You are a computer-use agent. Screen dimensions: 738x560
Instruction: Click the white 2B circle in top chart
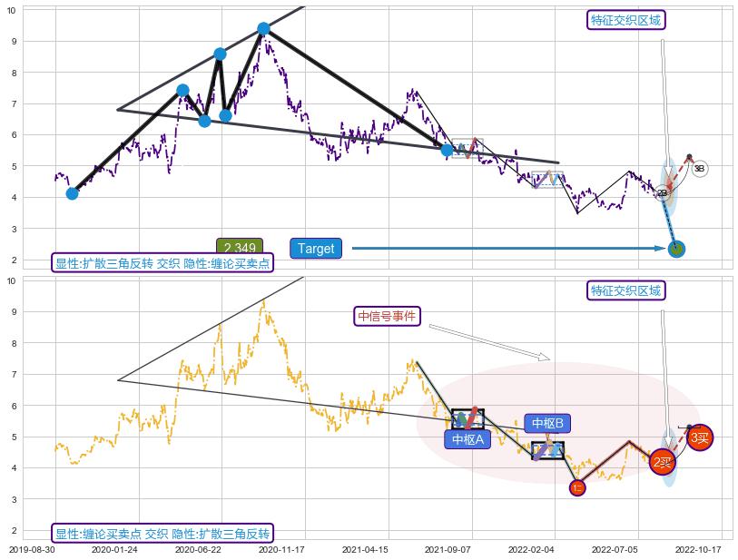(x=663, y=193)
